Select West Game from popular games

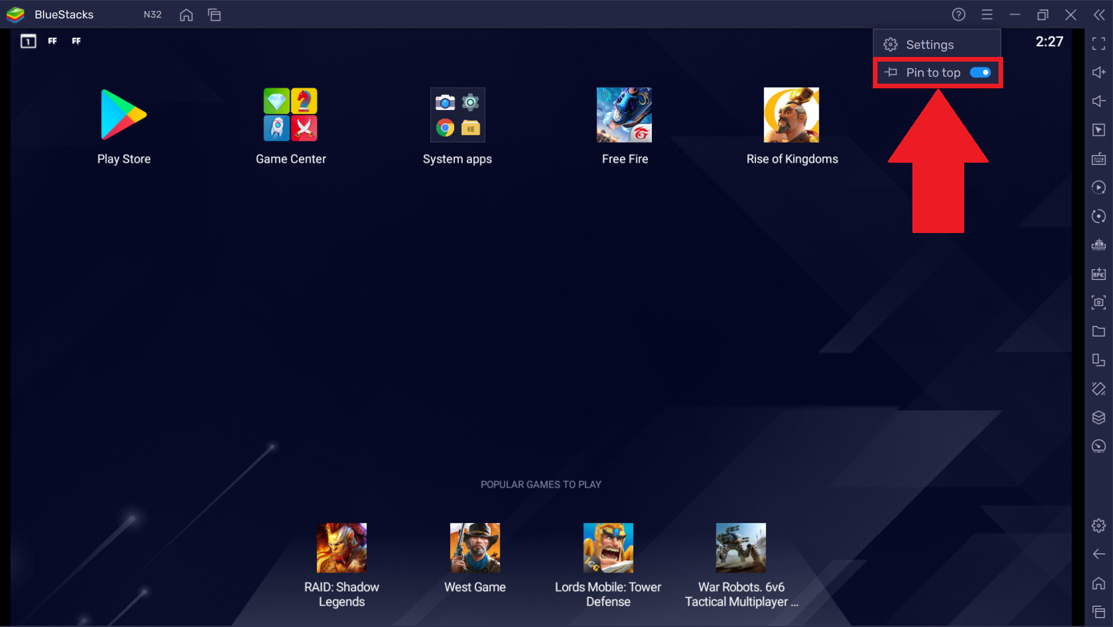pyautogui.click(x=475, y=547)
